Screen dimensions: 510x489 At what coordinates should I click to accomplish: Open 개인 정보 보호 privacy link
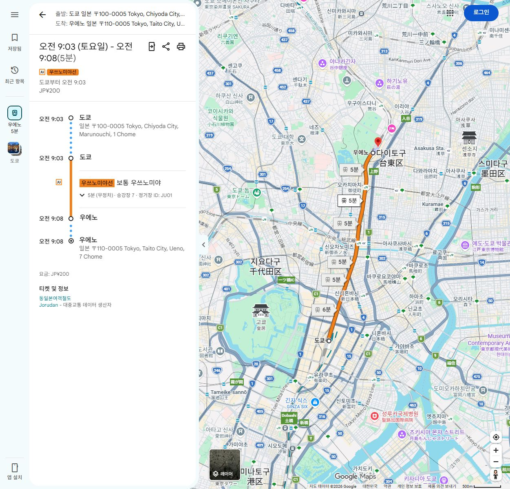[409, 486]
